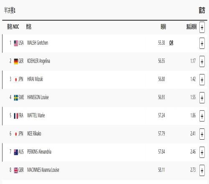Expand HIRAI Mizuki row plus button
The height and width of the screenshot is (184, 209).
202,79
